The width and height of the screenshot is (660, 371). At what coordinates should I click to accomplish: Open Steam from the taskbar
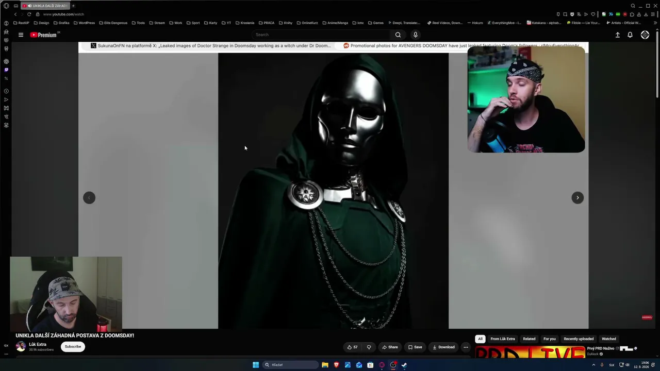click(404, 365)
